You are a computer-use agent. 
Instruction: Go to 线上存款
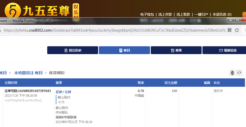[x=165, y=14]
